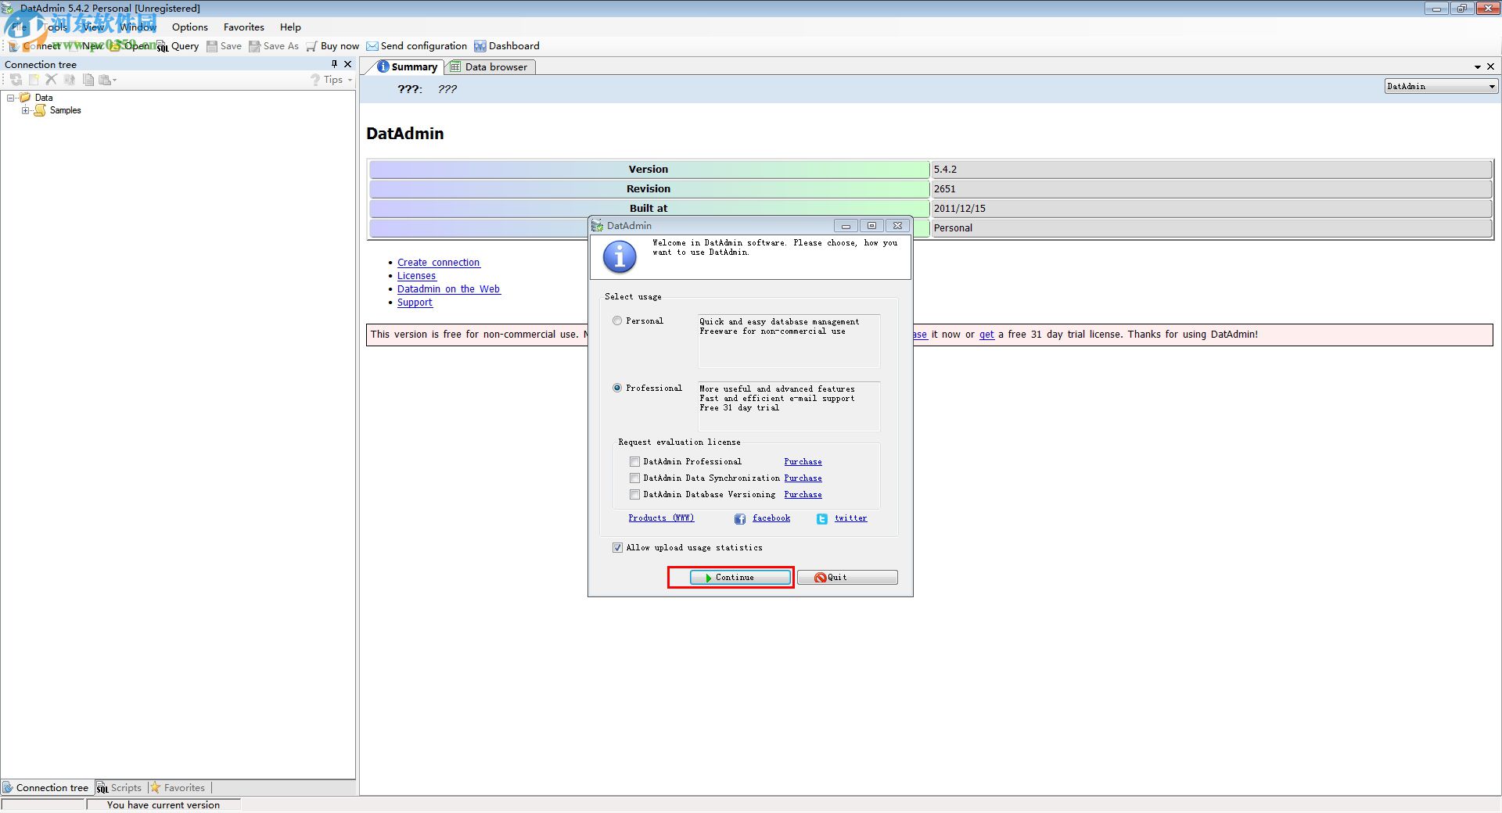Click the Samples tree item label
The image size is (1502, 813).
(x=65, y=110)
